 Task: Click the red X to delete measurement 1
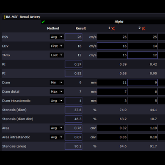(x=113, y=29)
